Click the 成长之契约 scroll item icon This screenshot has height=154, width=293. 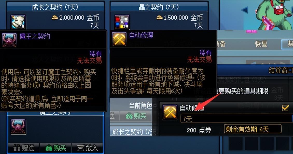tap(18, 22)
